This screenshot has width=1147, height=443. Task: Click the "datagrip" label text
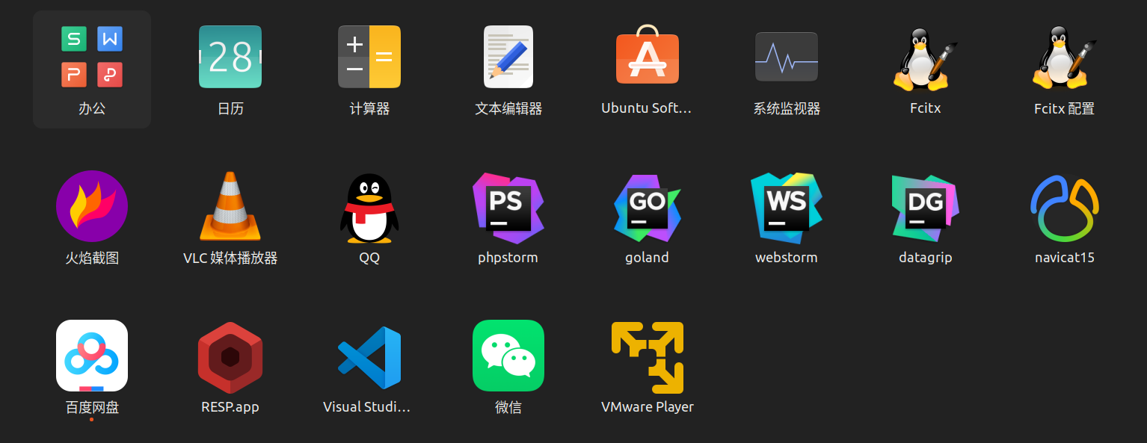tap(926, 258)
